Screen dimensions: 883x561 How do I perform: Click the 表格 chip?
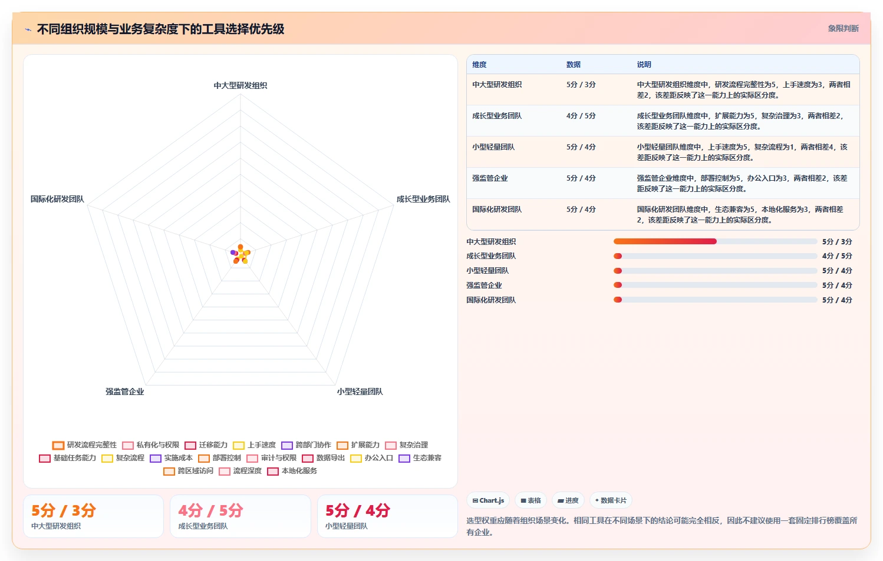pos(531,500)
